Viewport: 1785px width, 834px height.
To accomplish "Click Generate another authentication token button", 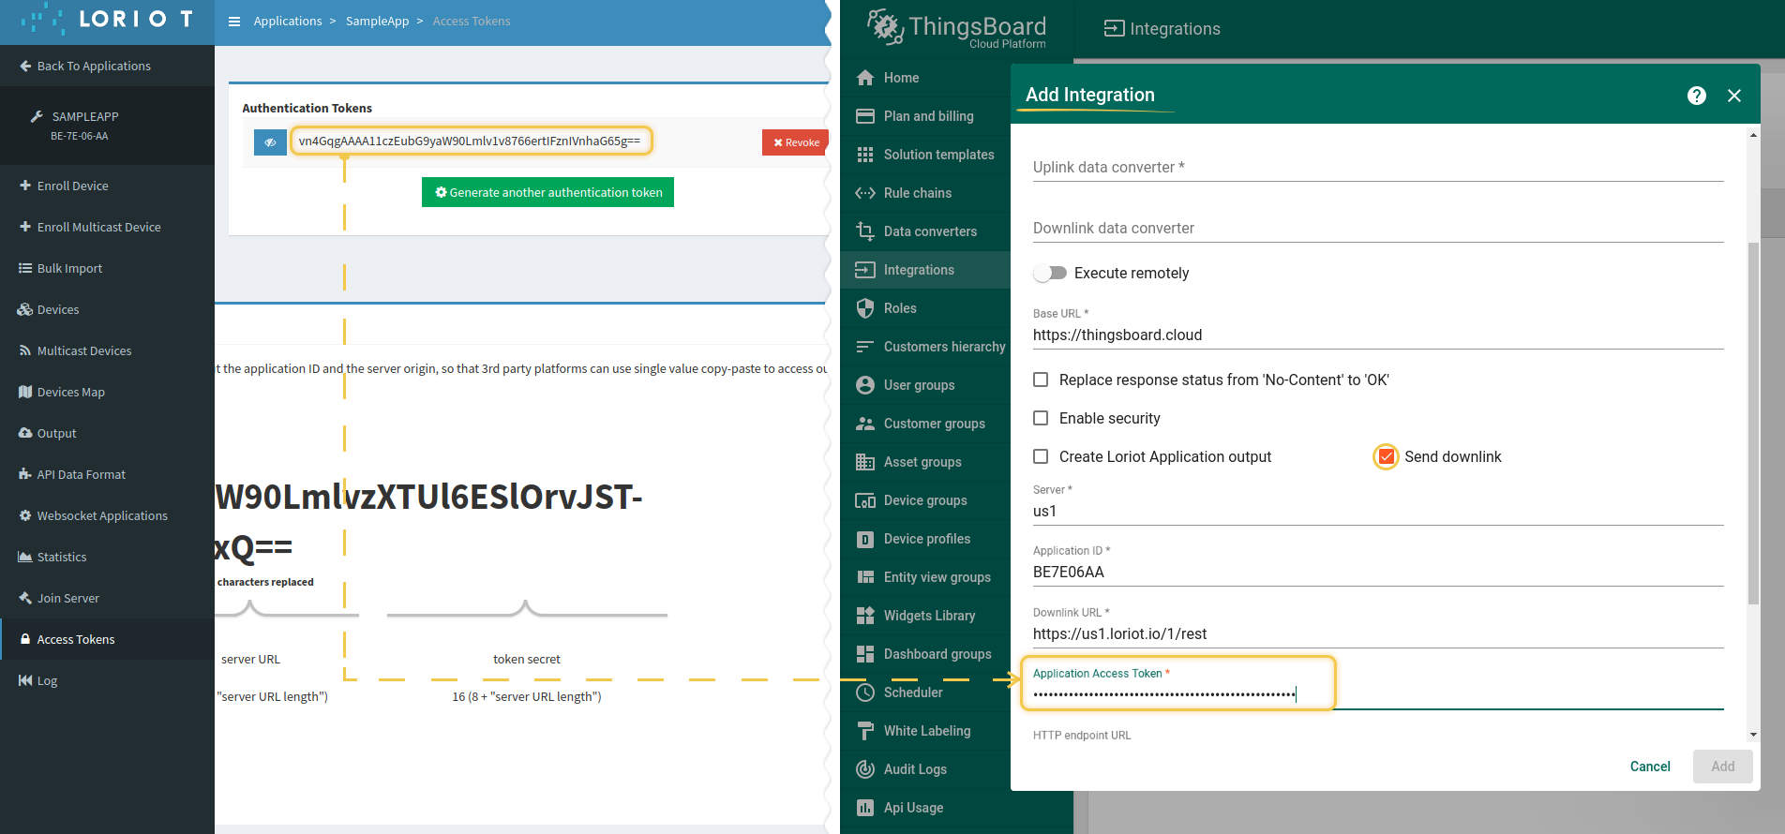I will (x=547, y=192).
